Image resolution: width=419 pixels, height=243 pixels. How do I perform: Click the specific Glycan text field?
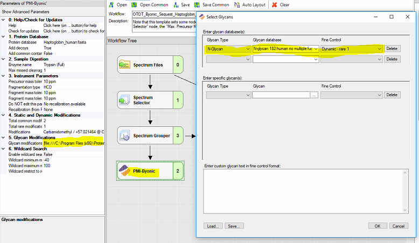tap(281, 95)
